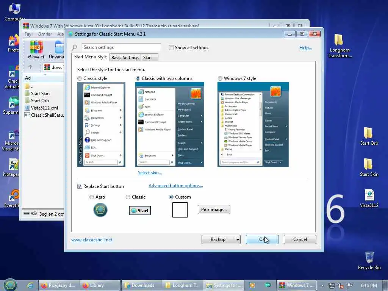Open the Backup dropdown button
388x291 pixels.
coord(221,239)
